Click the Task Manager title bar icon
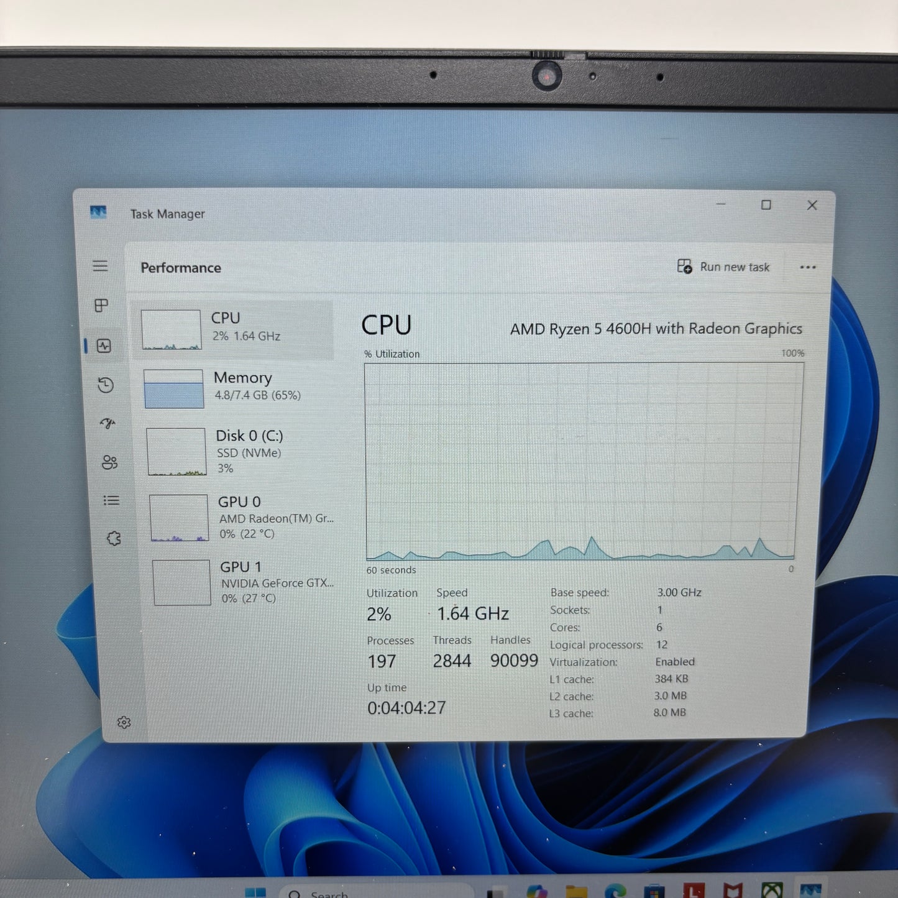Viewport: 898px width, 898px height. point(98,213)
